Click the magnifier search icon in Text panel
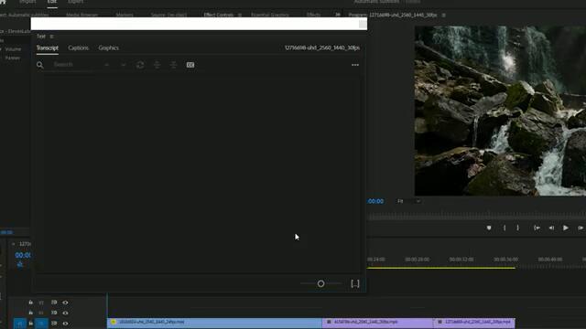Image resolution: width=586 pixels, height=329 pixels. 40,65
